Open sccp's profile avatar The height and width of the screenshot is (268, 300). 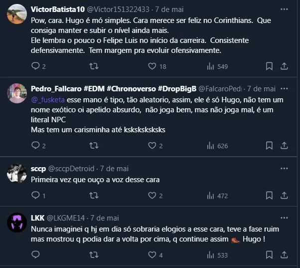pyautogui.click(x=17, y=173)
